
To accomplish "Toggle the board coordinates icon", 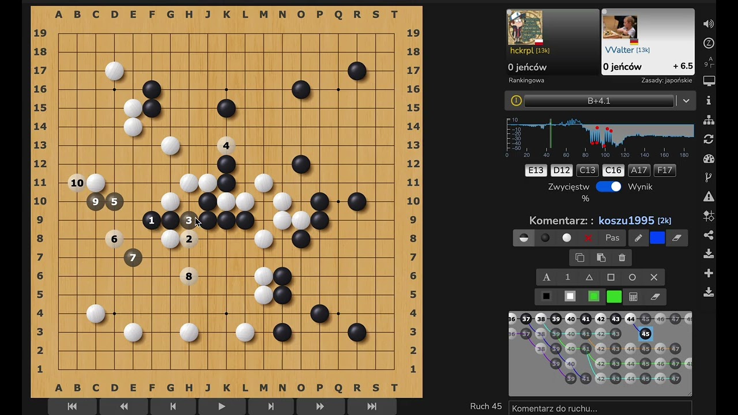I will click(x=709, y=62).
